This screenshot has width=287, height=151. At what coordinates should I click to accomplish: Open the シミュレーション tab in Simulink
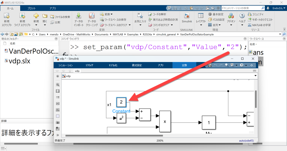[65, 65]
